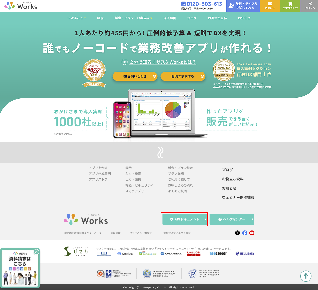Open the 表示 footer link

pyautogui.click(x=128, y=168)
